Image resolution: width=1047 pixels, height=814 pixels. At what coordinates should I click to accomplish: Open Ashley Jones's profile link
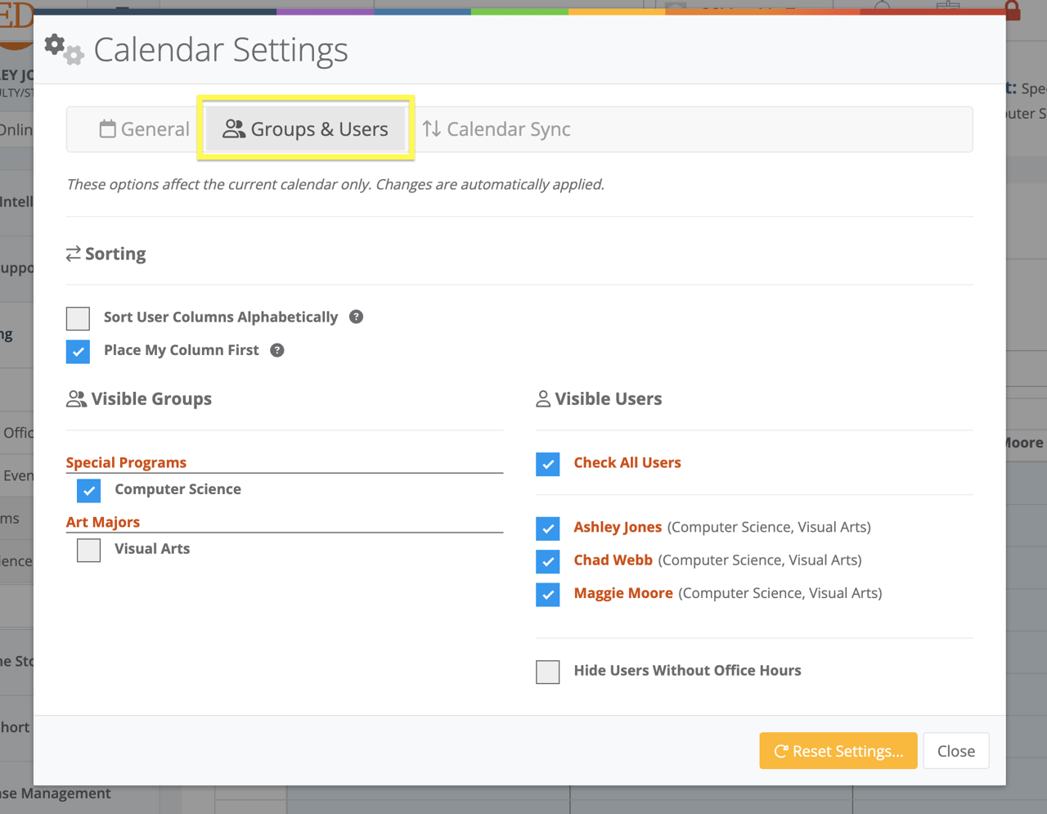(x=618, y=527)
